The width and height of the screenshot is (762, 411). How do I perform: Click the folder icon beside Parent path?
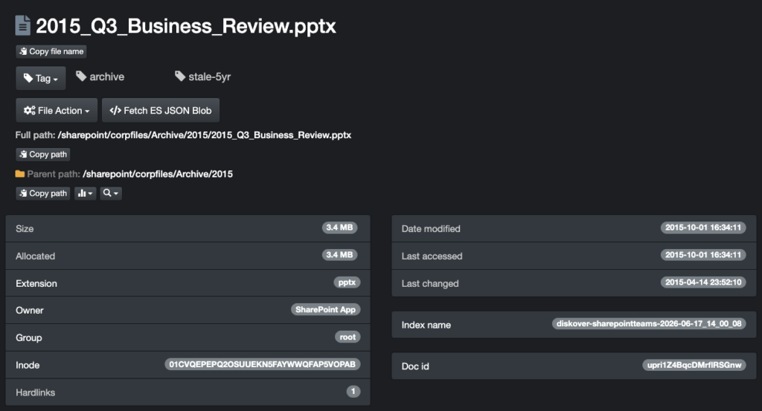(20, 174)
